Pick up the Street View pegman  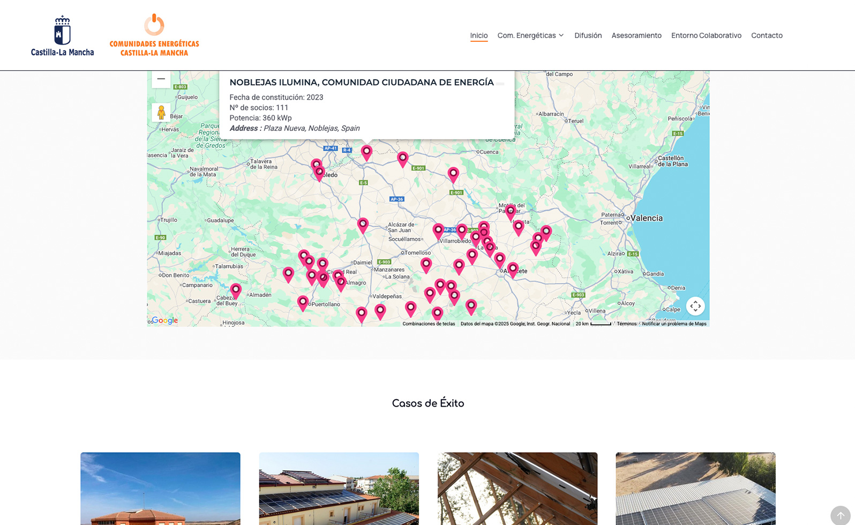click(x=161, y=112)
